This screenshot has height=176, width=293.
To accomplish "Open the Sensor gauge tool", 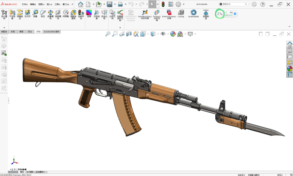I will [x=66, y=14].
